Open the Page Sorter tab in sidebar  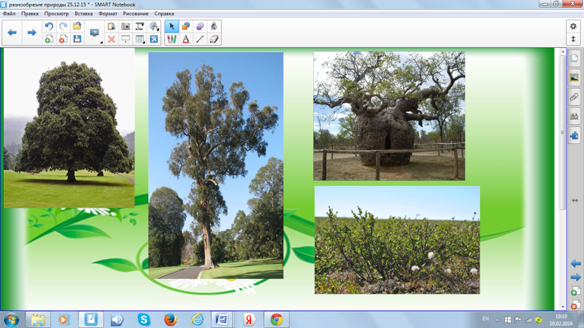(574, 59)
